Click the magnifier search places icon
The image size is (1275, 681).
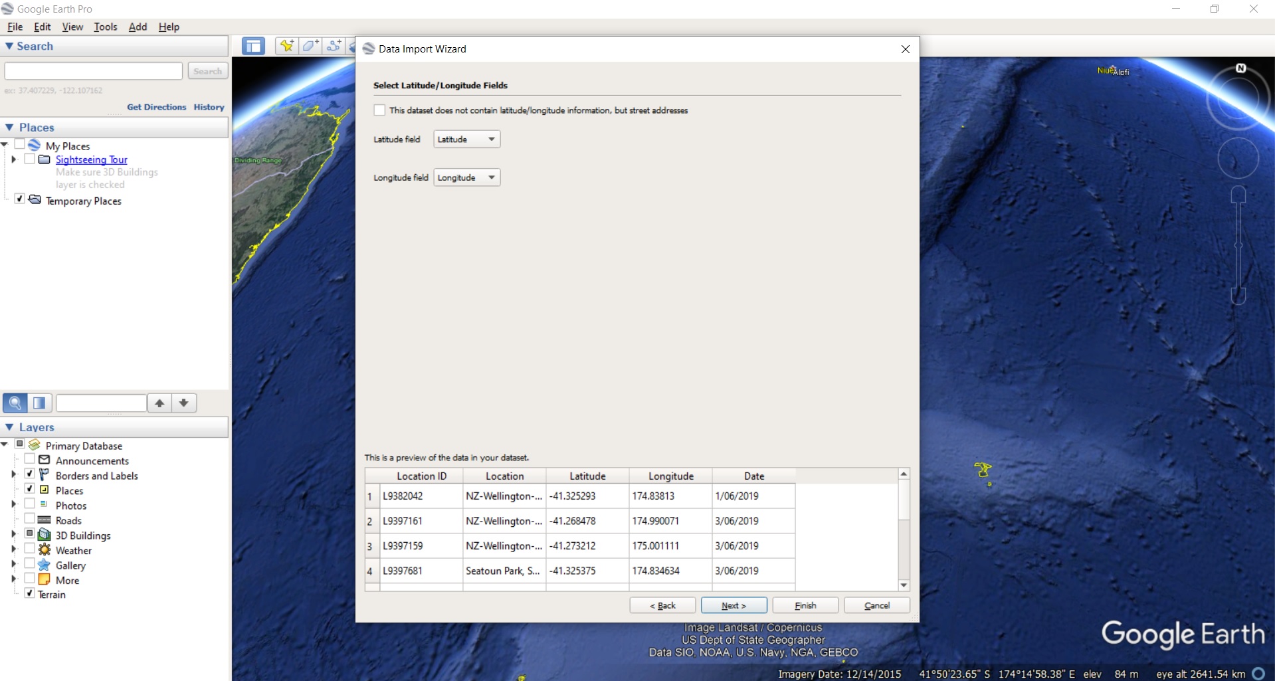pos(15,403)
